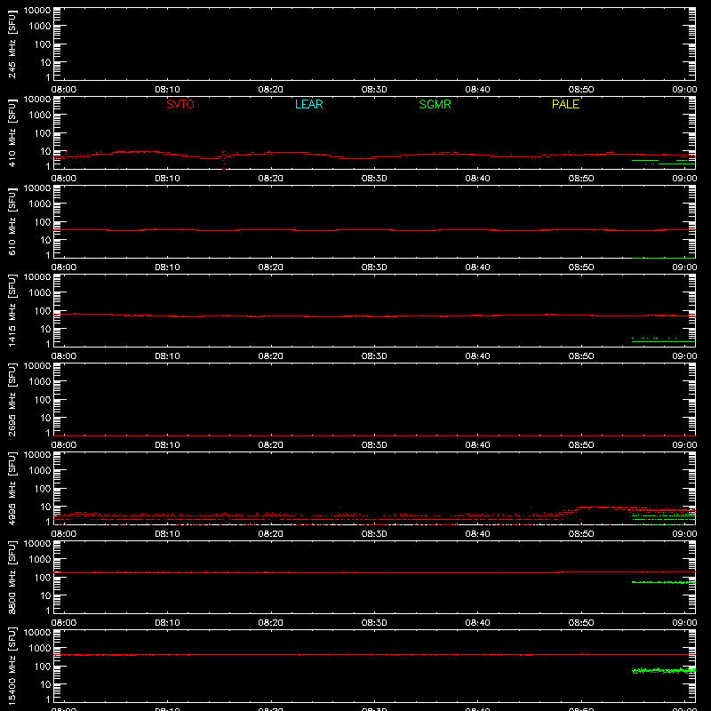Select the 245 MHz [SFU] axis title

(12, 44)
